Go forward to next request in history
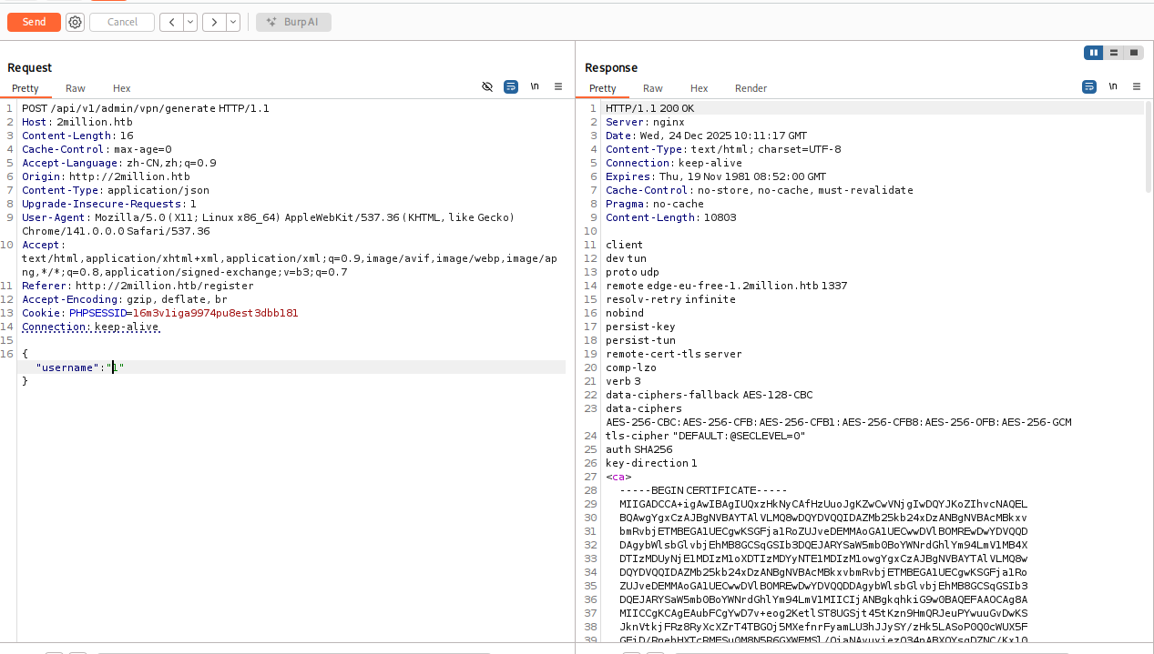Image resolution: width=1154 pixels, height=654 pixels. pos(214,22)
